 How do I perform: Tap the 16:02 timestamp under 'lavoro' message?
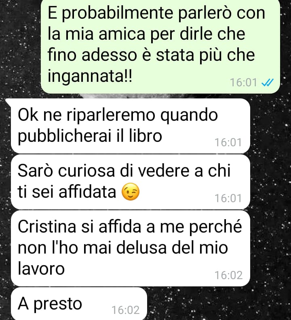coord(228,275)
